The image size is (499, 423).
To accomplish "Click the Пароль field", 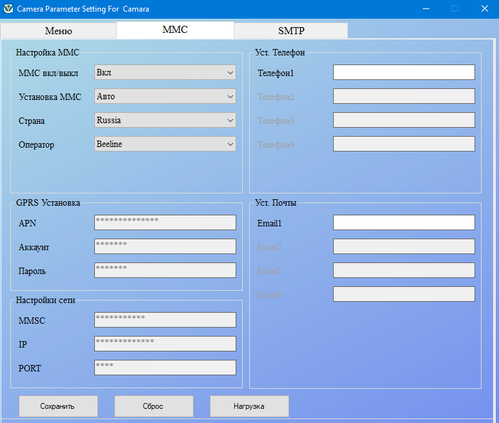I will 165,271.
